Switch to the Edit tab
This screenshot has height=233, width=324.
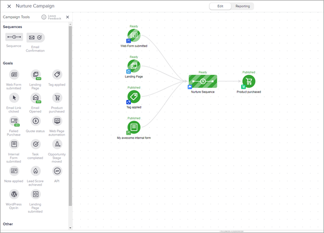(220, 6)
